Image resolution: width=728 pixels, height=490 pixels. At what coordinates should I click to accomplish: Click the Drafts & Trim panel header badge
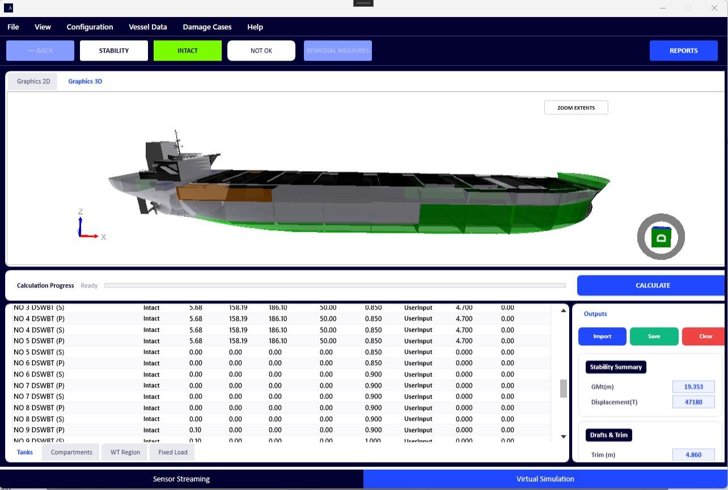[x=608, y=435]
